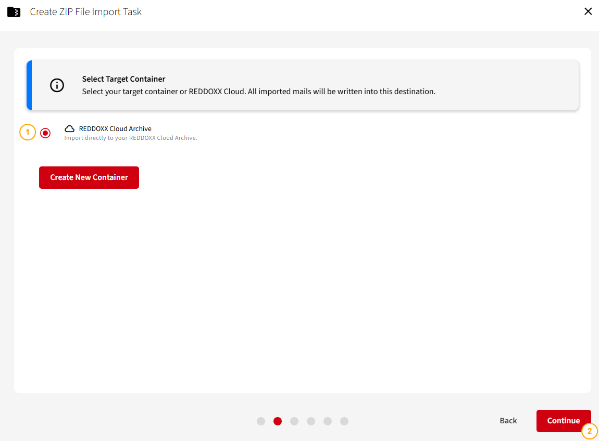Click the cloud icon beside REDDOXX Cloud Archive
The height and width of the screenshot is (441, 599).
pyautogui.click(x=69, y=128)
